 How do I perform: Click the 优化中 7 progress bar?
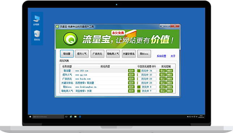(x=147, y=91)
